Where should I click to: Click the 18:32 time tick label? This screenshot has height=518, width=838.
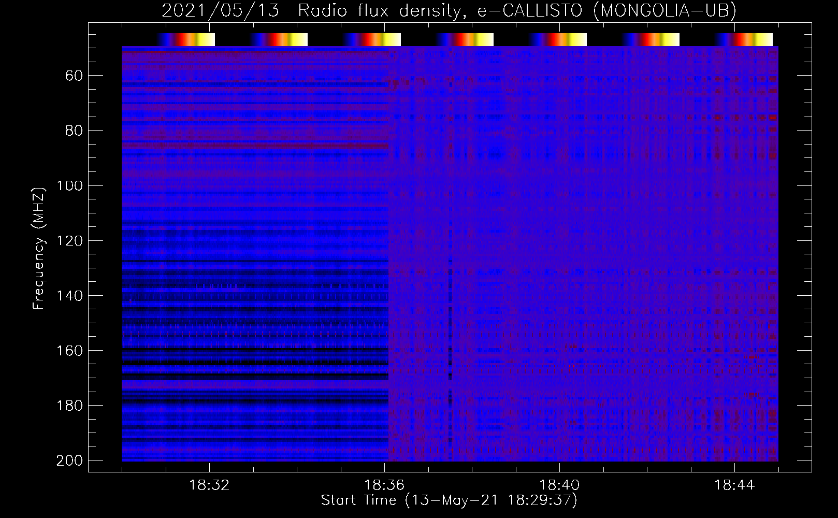click(209, 485)
